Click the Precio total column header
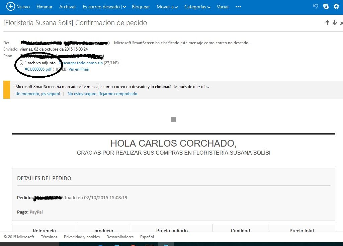Image resolution: width=343 pixels, height=246 pixels. 302,230
